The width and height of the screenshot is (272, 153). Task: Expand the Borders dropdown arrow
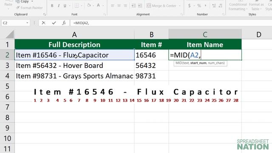tap(81, 6)
